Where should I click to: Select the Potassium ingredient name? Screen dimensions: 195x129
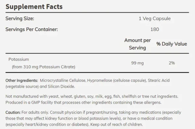tap(19, 59)
